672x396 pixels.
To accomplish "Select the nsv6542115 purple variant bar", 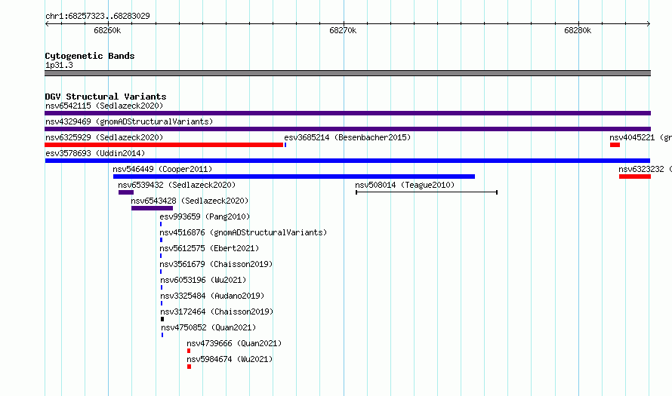I will 347,113.
